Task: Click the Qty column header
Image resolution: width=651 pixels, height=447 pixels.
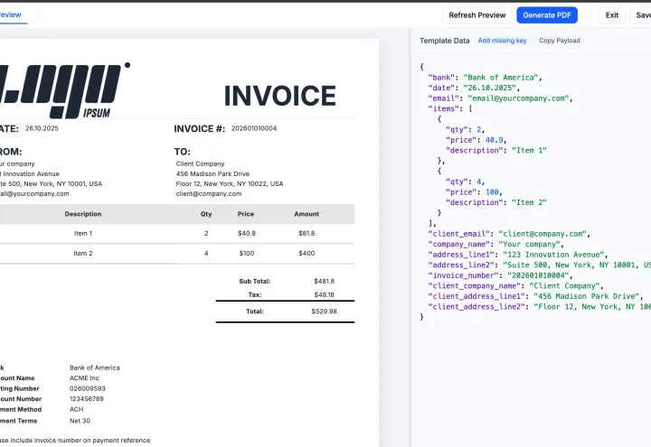Action: pos(206,214)
